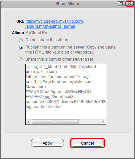
Task: Click the 'Share this album to other server user' label
Action: coord(59,59)
